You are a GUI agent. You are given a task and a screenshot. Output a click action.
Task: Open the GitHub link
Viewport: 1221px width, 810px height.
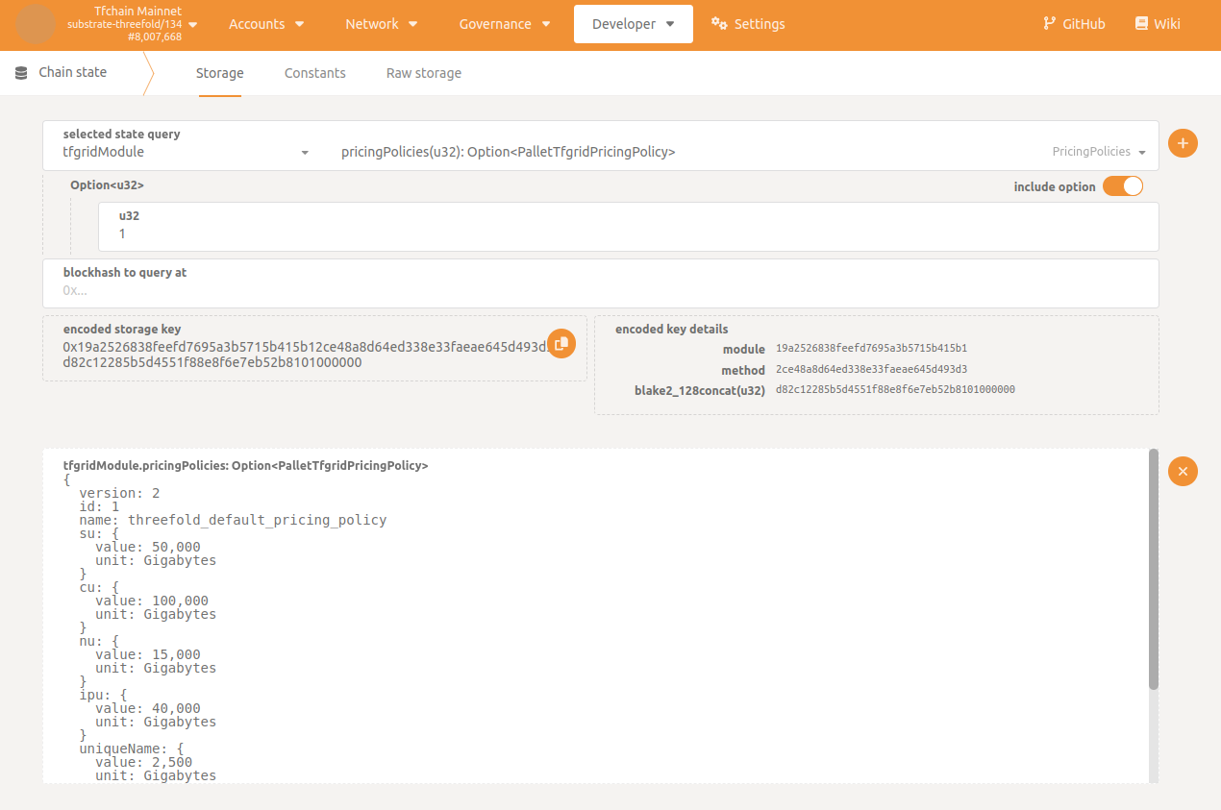[1074, 24]
